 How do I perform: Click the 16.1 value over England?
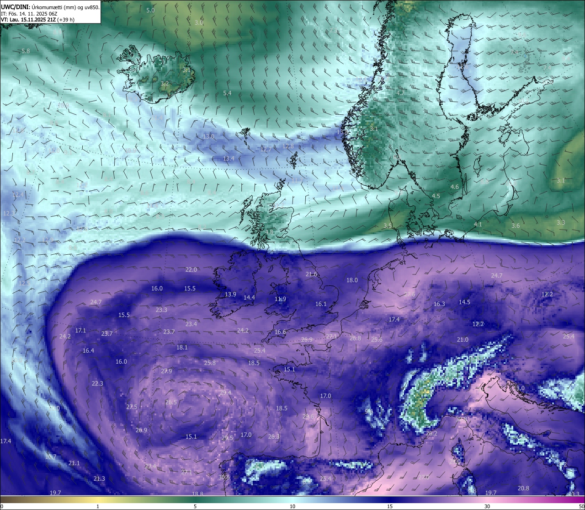click(321, 304)
